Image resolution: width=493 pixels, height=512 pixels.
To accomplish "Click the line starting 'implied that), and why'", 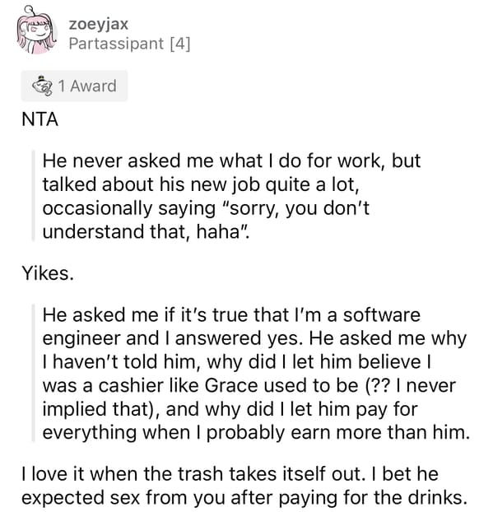I will [x=230, y=409].
